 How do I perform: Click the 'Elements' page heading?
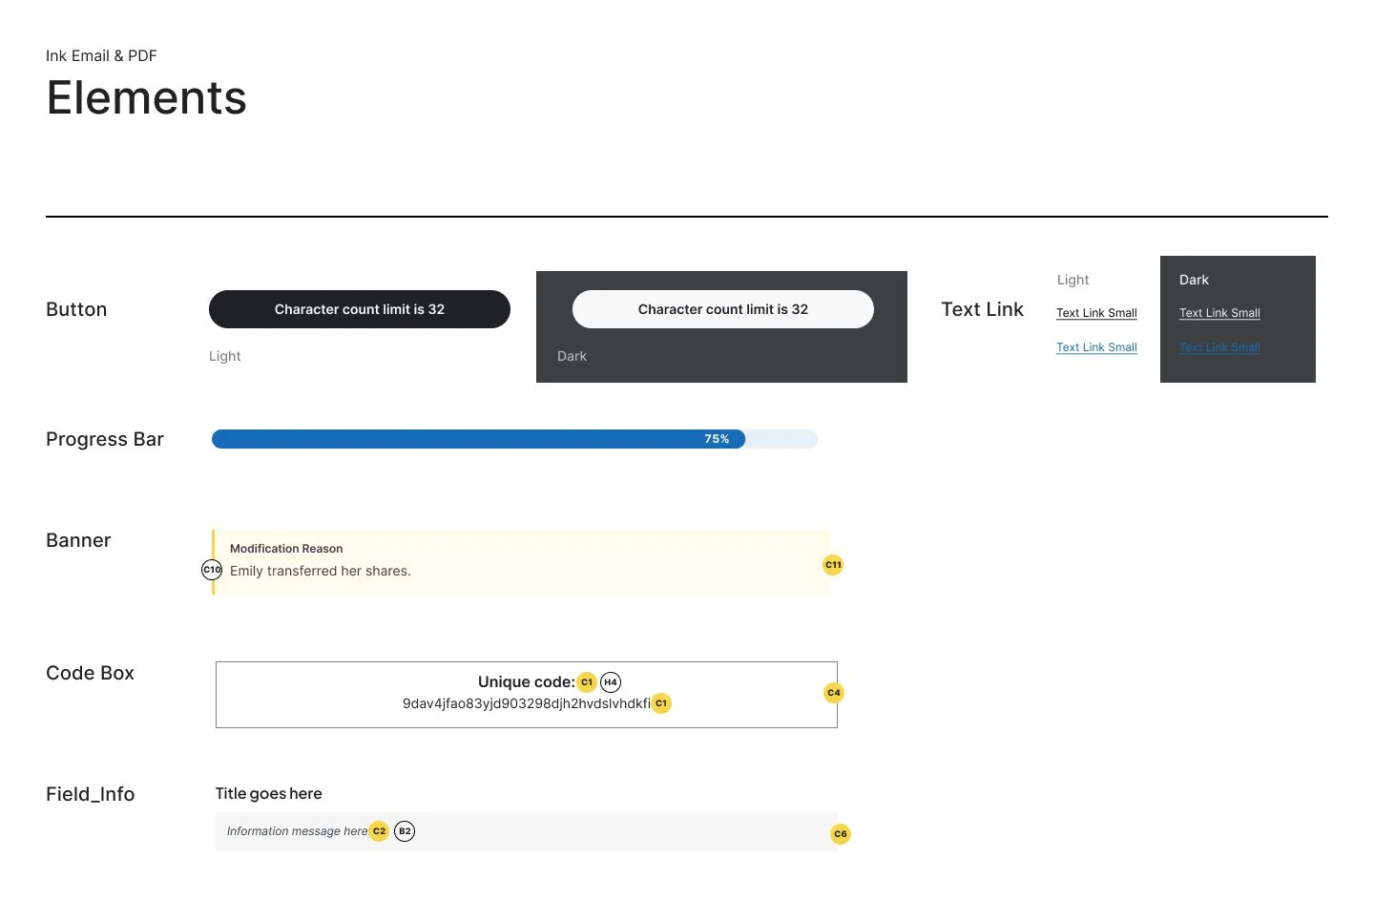point(146,97)
